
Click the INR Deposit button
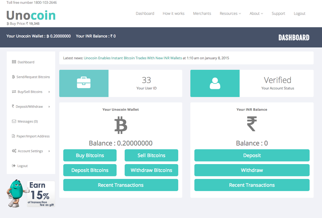coord(252,155)
